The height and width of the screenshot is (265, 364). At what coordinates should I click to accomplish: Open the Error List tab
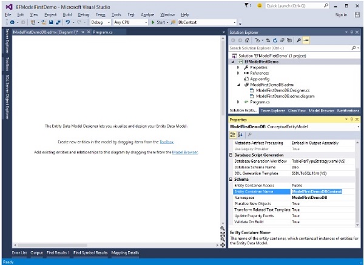(19, 253)
